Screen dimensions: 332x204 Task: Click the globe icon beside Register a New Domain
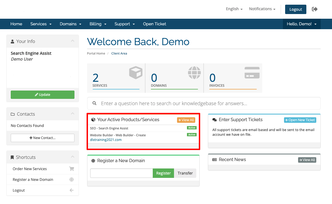pyautogui.click(x=71, y=179)
